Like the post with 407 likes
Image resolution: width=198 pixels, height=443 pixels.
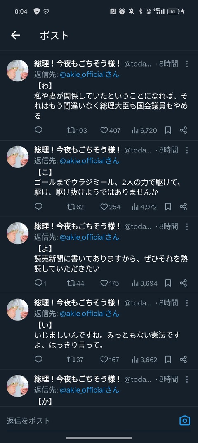111,130
